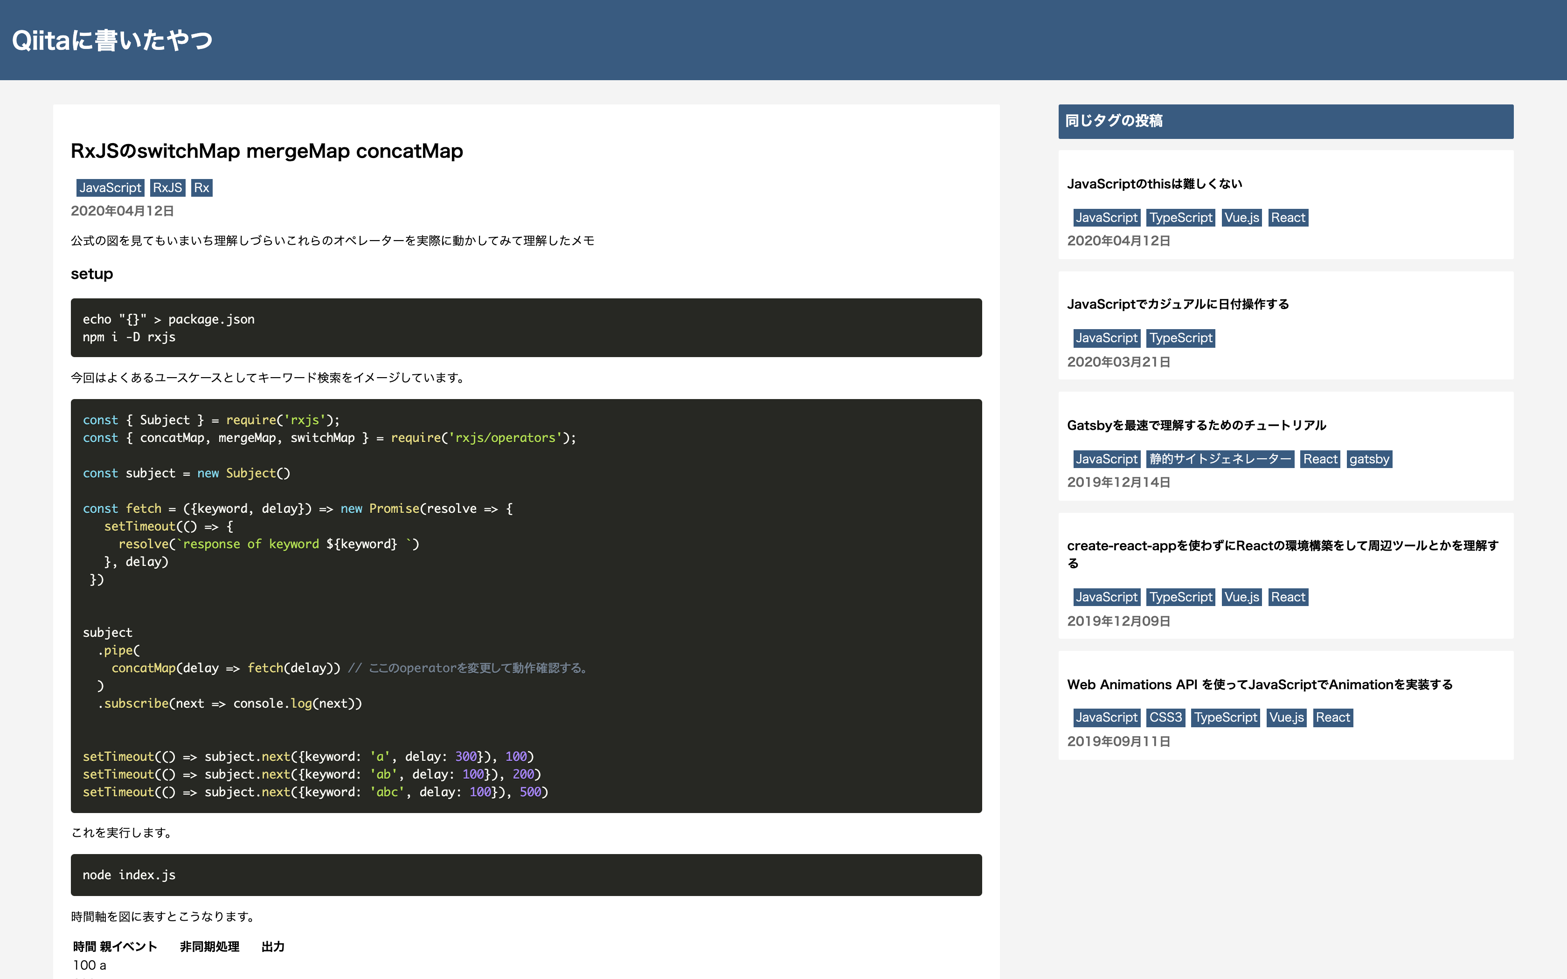Open the post about create-react-appを使わずにReactの環境構築
The width and height of the screenshot is (1567, 979).
point(1283,554)
